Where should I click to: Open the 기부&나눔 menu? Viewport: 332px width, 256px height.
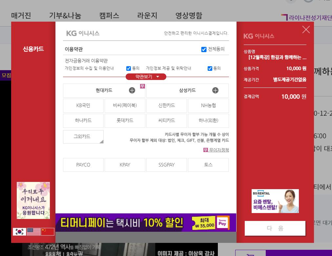65,15
